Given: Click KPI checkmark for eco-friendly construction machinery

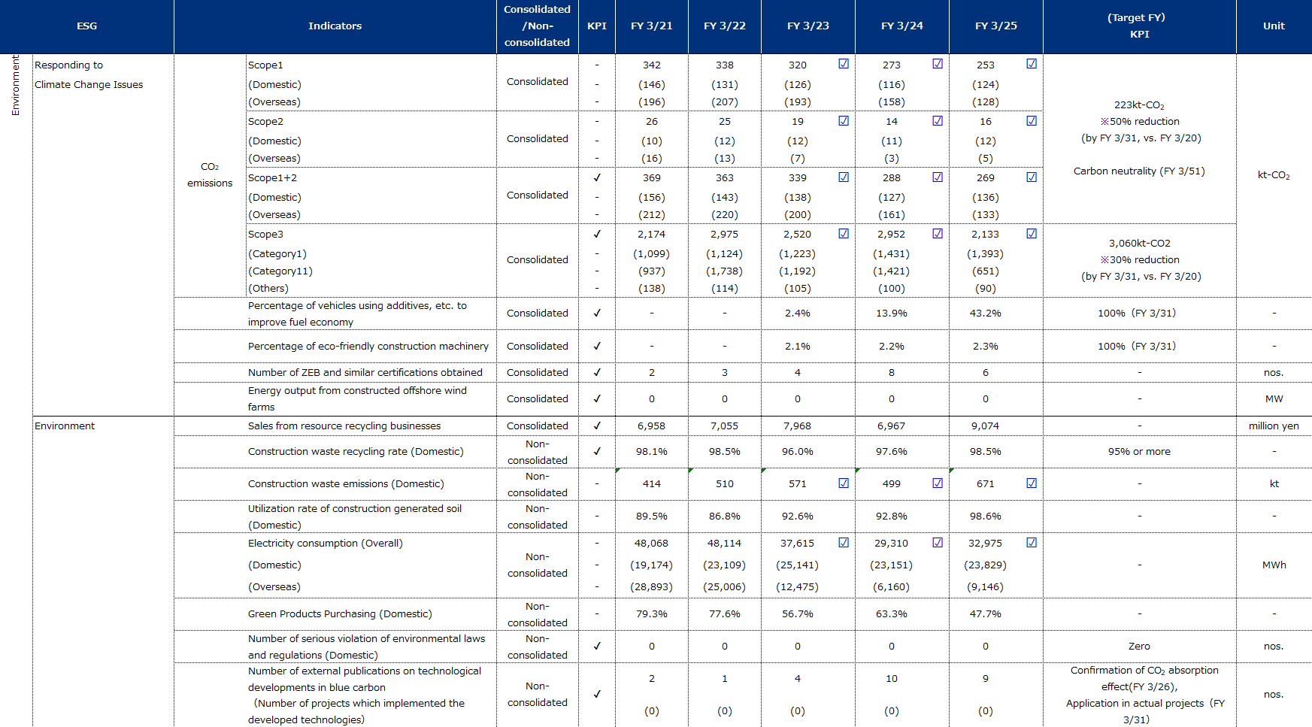Looking at the screenshot, I should point(597,346).
